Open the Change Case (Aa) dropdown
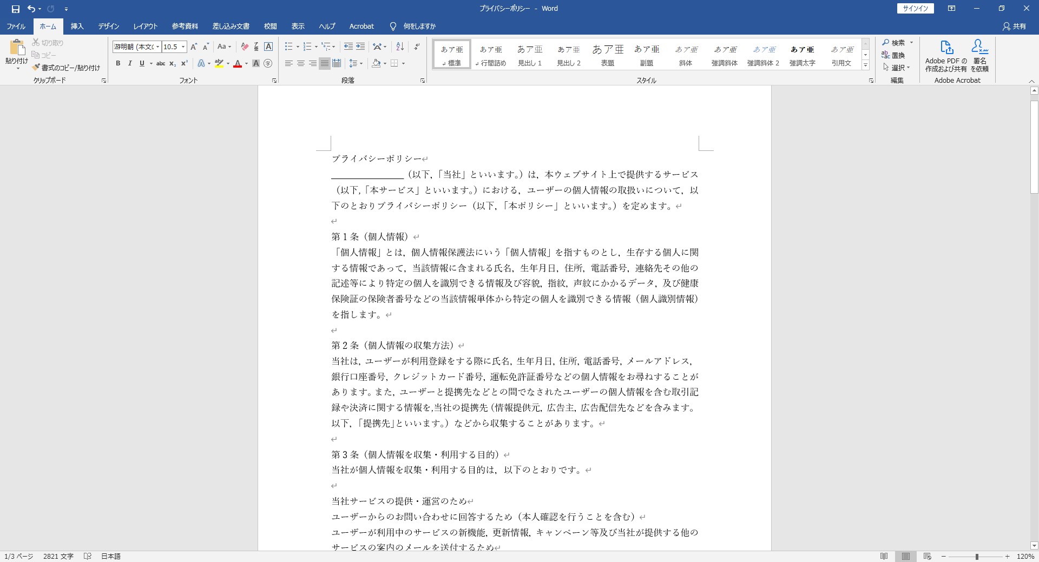Screen dimensions: 1039x562 point(224,47)
